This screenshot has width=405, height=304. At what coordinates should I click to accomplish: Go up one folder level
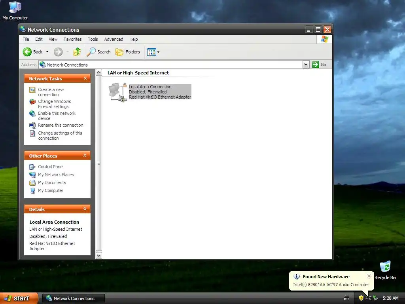(x=77, y=52)
